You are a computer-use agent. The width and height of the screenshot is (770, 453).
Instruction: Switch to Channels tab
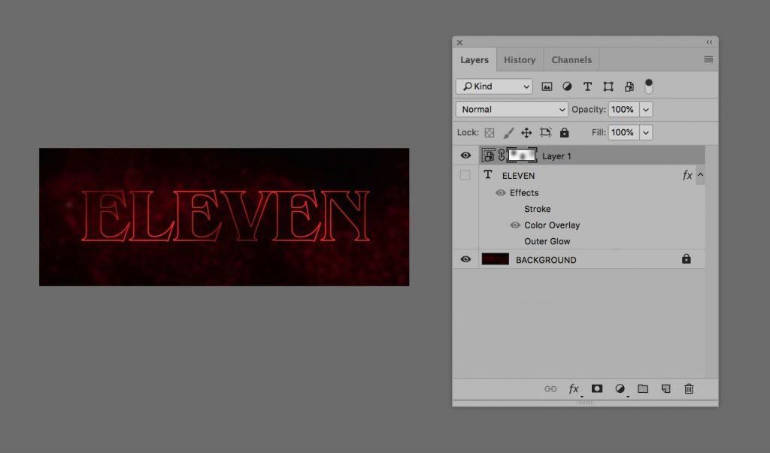[x=571, y=60]
